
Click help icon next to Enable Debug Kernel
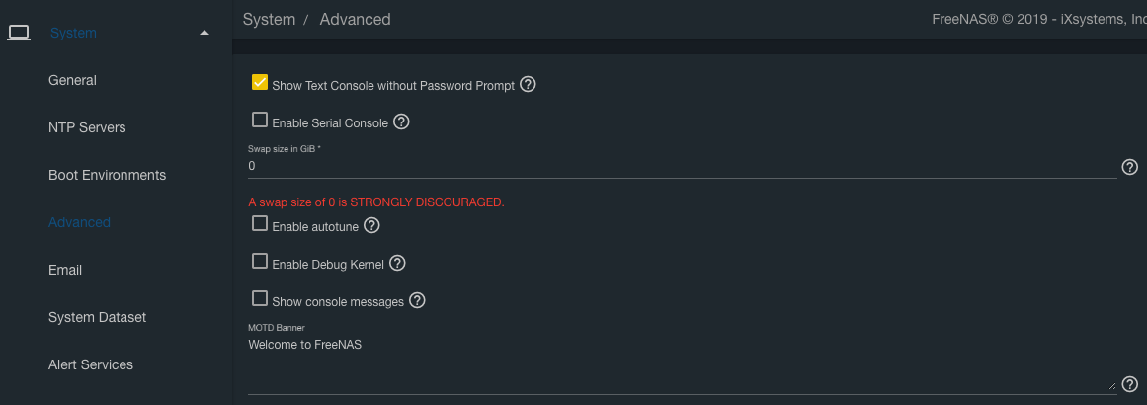397,264
